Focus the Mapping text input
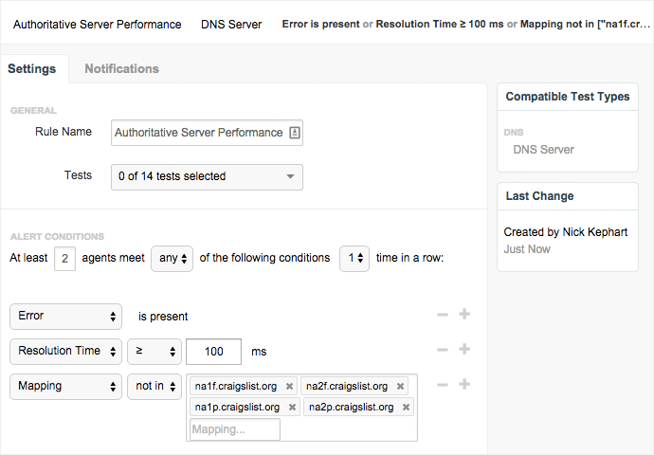This screenshot has width=654, height=455. pyautogui.click(x=235, y=429)
